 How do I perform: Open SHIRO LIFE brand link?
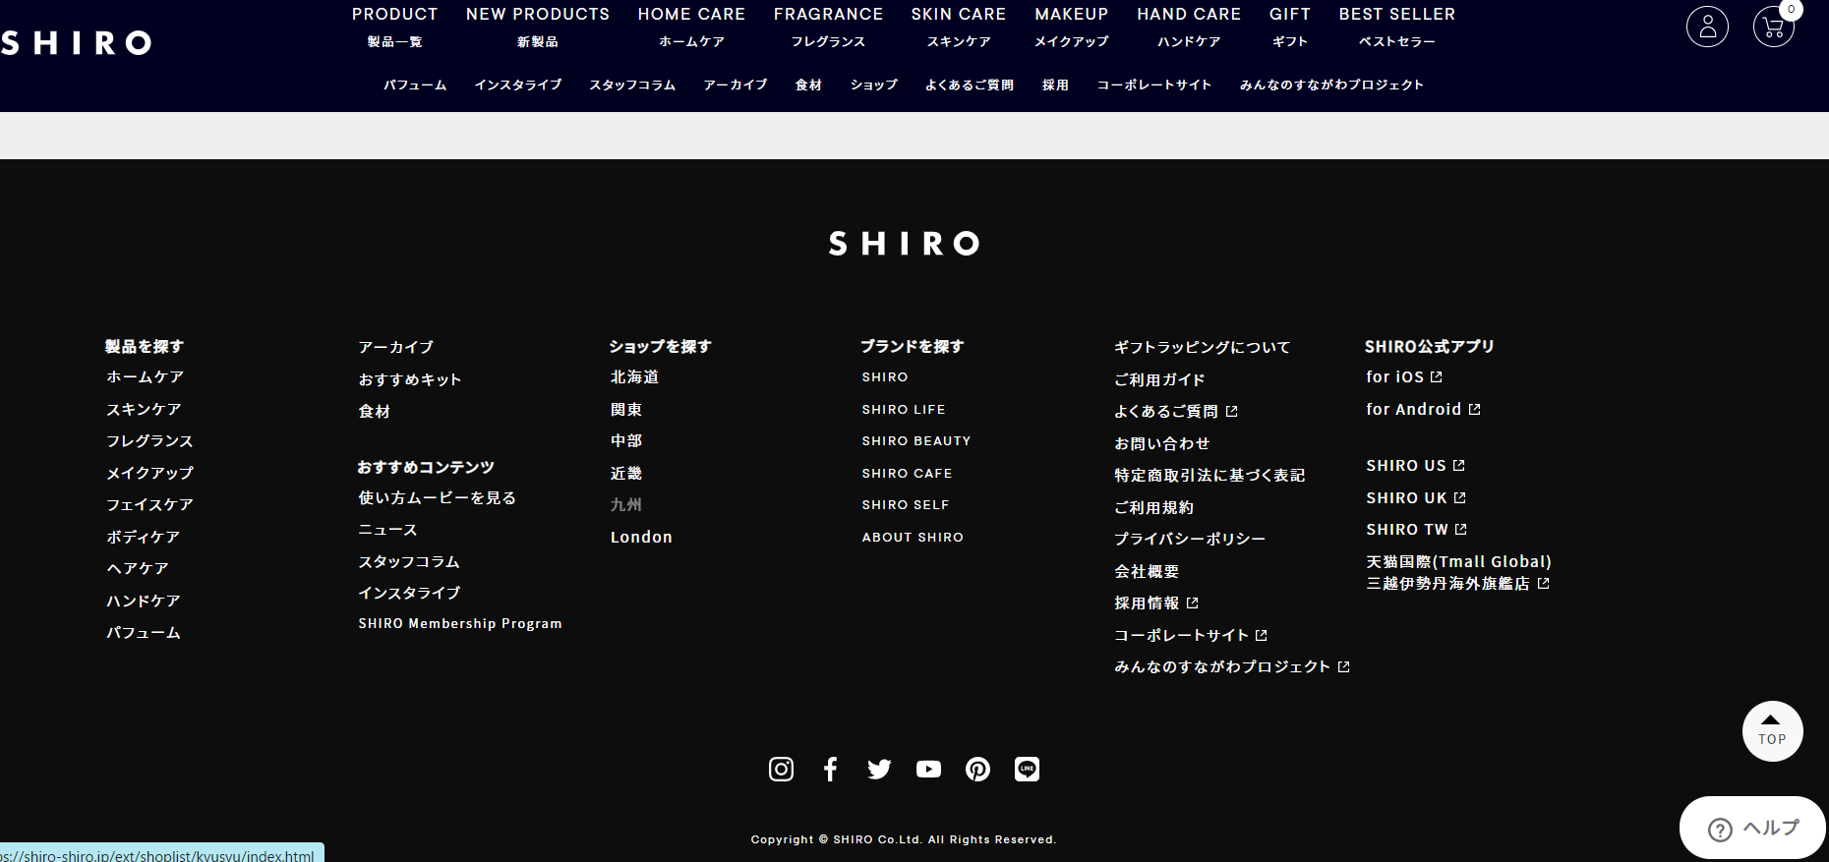(904, 409)
